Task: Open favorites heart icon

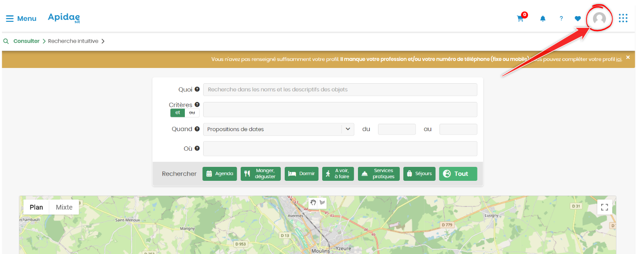Action: point(578,19)
